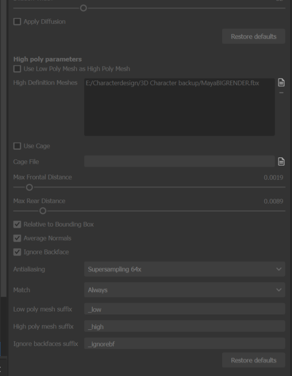
Task: Open the Antialiasing Supersampling 64x dropdown
Action: pyautogui.click(x=184, y=270)
